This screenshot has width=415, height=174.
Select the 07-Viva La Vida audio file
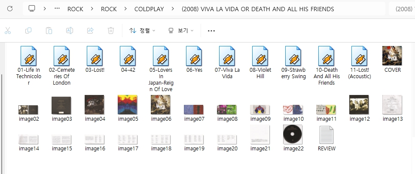point(227,63)
